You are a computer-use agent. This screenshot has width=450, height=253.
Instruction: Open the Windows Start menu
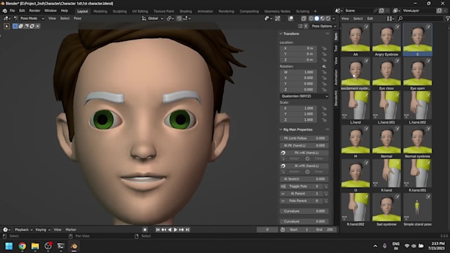click(9, 246)
